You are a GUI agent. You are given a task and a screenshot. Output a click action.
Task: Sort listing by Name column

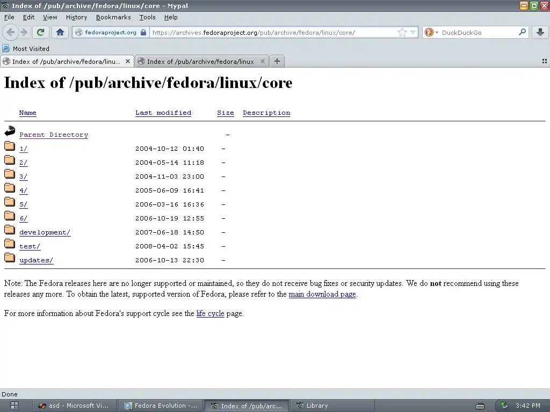(x=28, y=113)
